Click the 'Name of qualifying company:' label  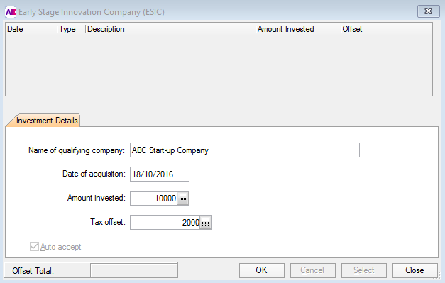point(77,150)
